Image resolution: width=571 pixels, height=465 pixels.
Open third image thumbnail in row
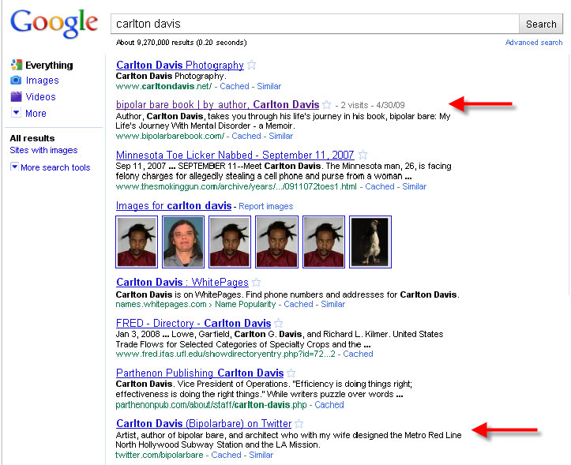point(230,242)
